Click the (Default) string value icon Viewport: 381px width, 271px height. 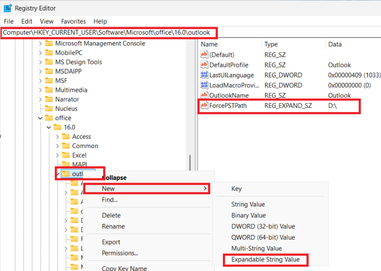click(x=204, y=55)
